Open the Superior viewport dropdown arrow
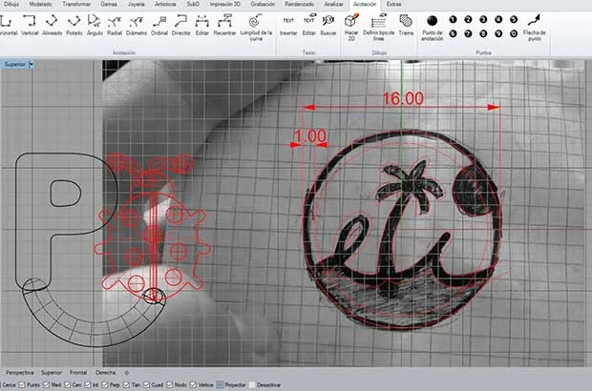This screenshot has height=391, width=592. point(32,64)
